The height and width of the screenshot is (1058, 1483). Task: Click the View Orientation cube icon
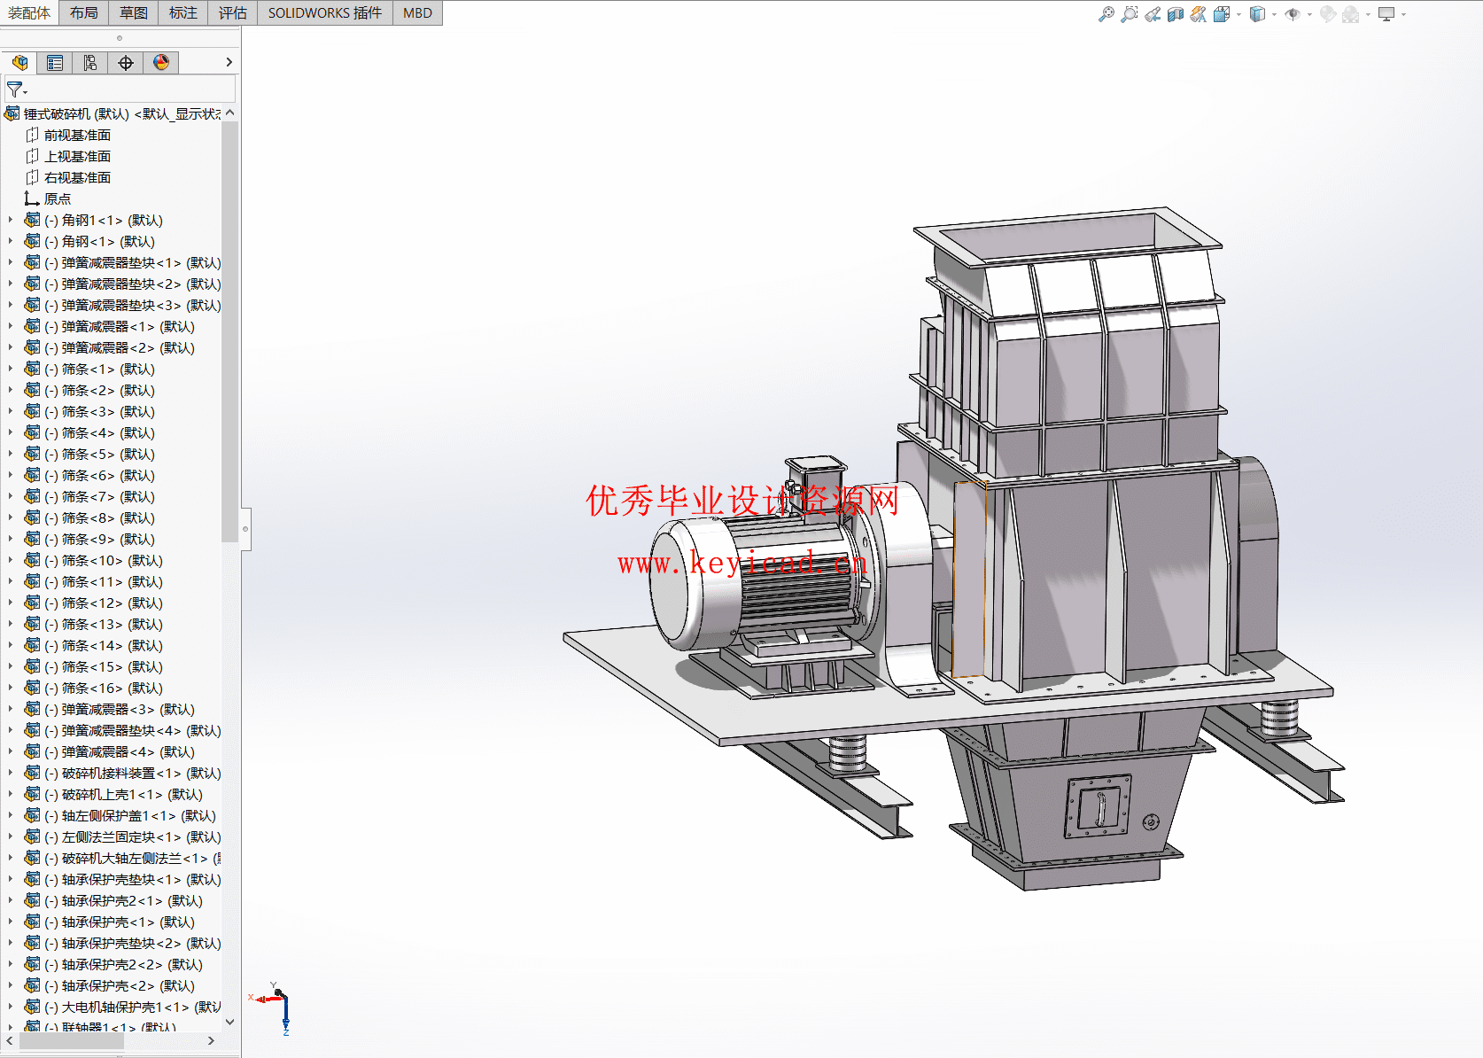[1222, 14]
